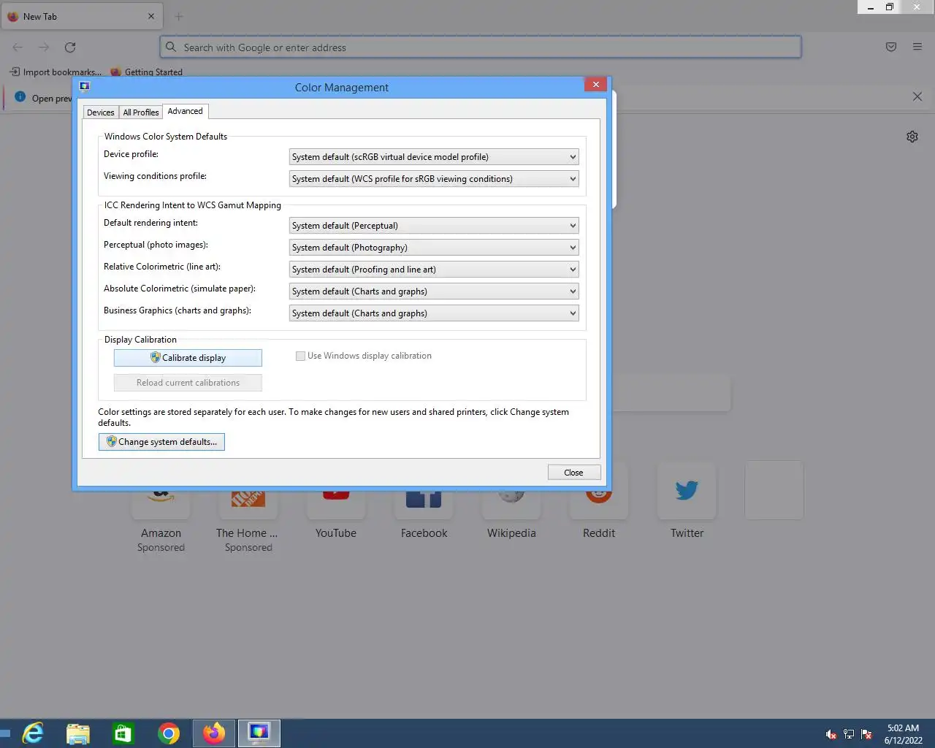Screen dimensions: 935x748
Task: Click the Firefox reload page icon
Action: tap(70, 47)
